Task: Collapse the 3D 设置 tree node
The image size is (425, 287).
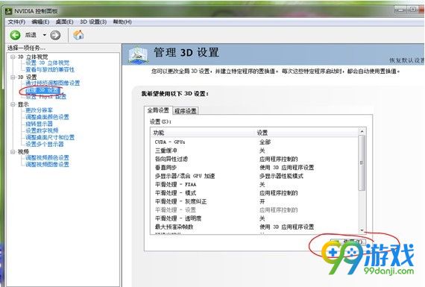Action: click(13, 77)
